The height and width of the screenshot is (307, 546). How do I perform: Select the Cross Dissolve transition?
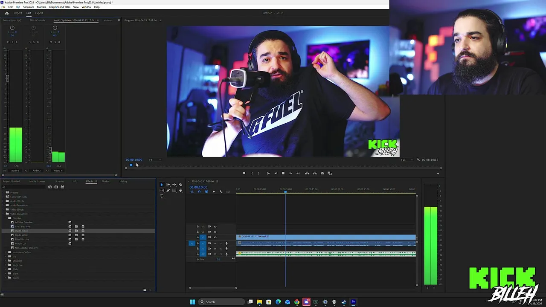click(23, 227)
